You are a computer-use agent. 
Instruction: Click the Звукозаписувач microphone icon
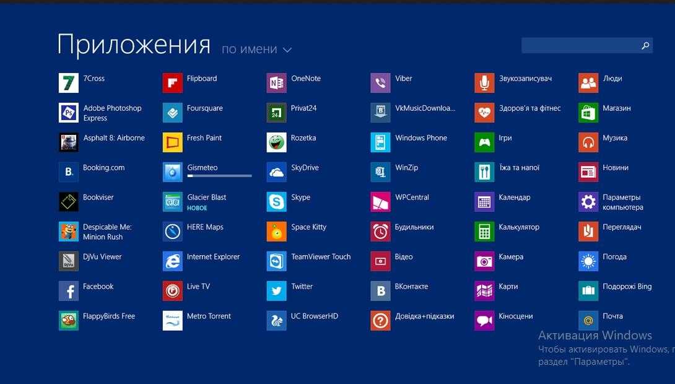point(484,82)
